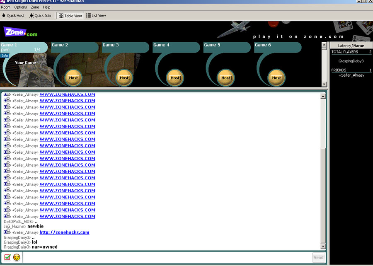Click the Quick Host toolbar button
Screen dimensions: 373x266
pyautogui.click(x=13, y=16)
